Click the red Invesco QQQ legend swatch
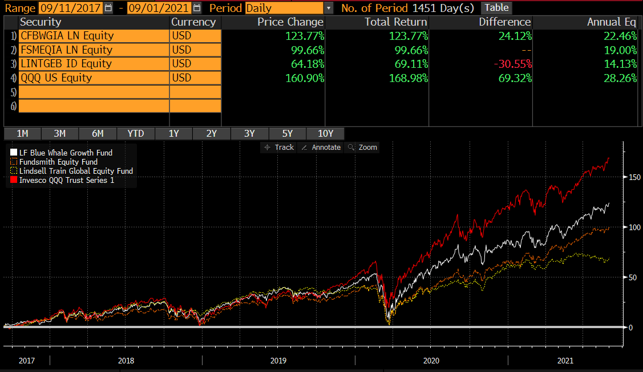The height and width of the screenshot is (372, 643). (x=14, y=180)
